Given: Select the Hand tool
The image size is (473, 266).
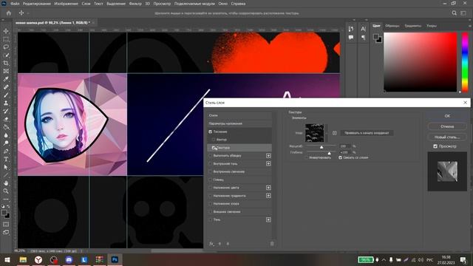Looking at the screenshot, I should tap(6, 183).
